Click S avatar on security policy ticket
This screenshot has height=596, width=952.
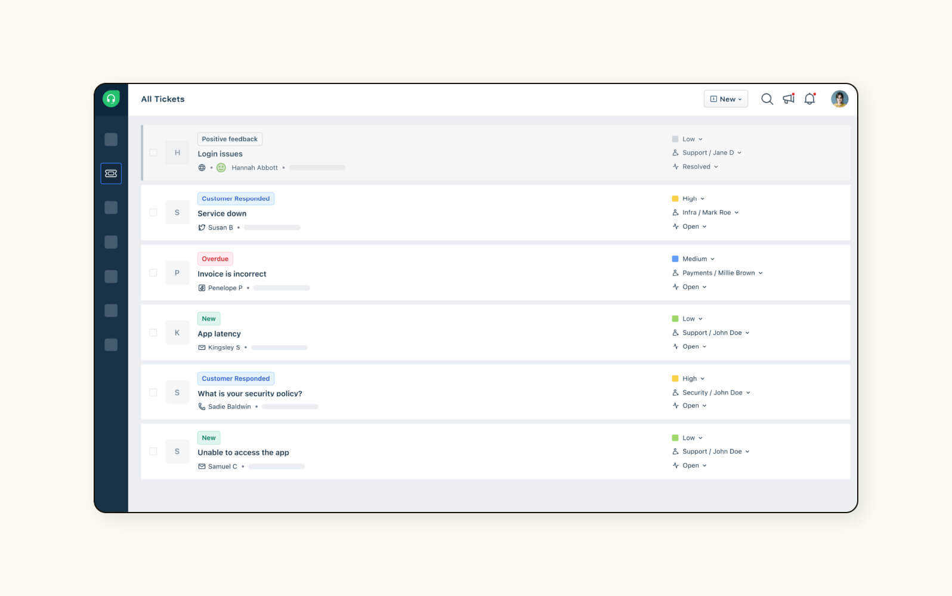click(x=177, y=392)
